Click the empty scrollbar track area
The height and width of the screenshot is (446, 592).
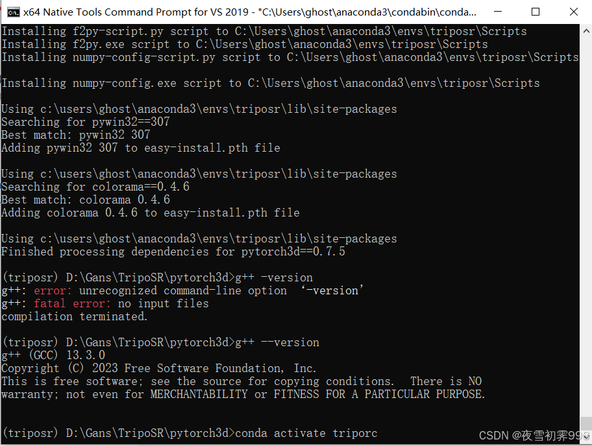585,227
